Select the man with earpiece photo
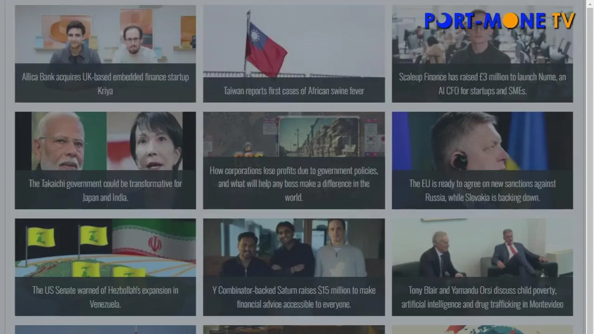The height and width of the screenshot is (334, 594). [x=482, y=141]
